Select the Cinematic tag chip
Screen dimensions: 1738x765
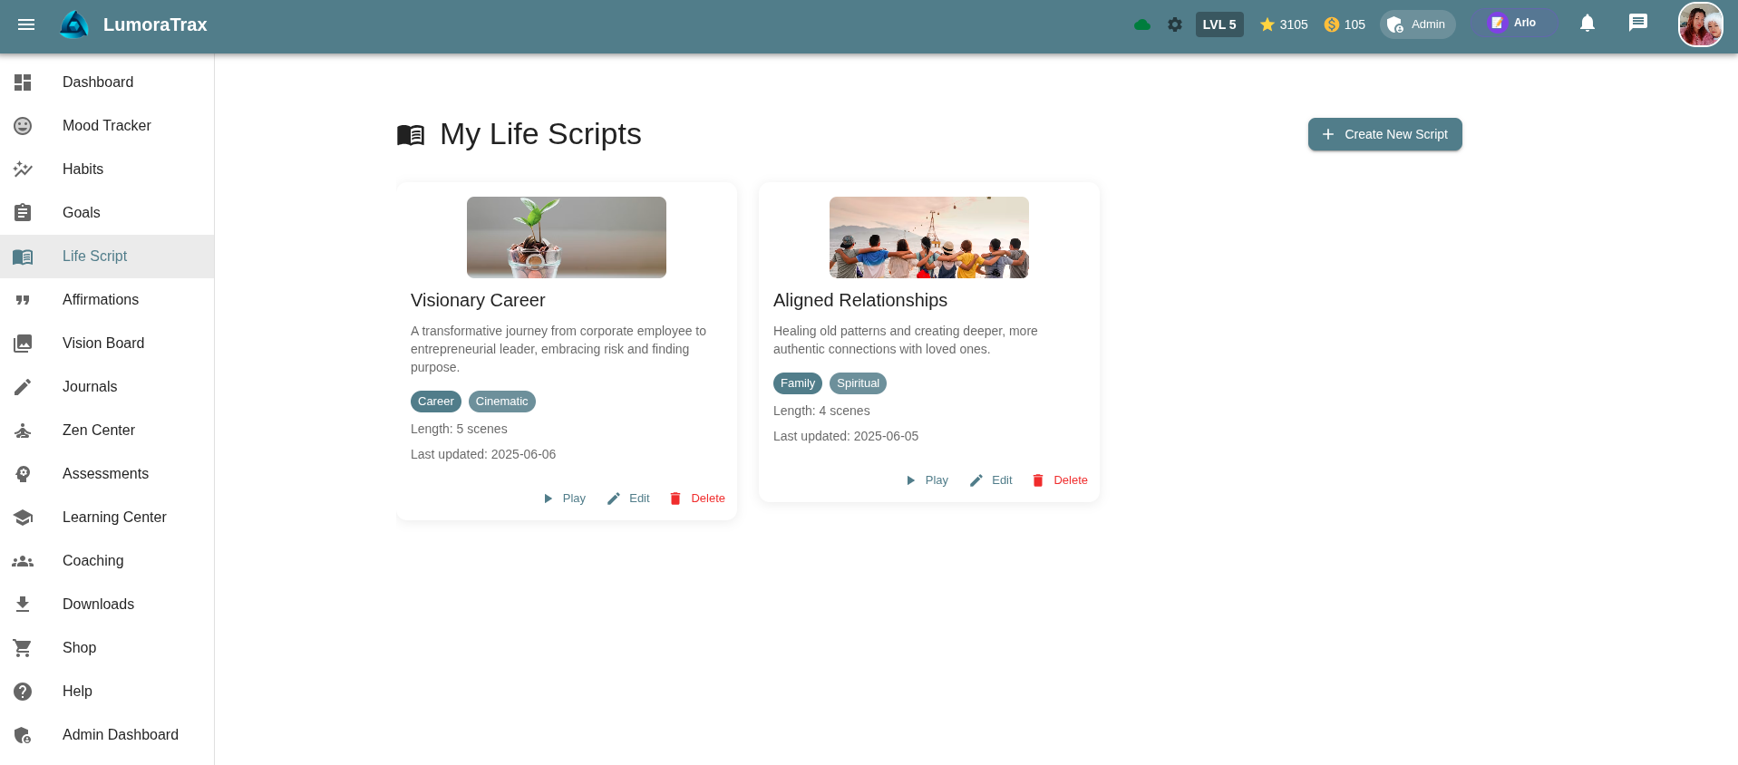(501, 402)
